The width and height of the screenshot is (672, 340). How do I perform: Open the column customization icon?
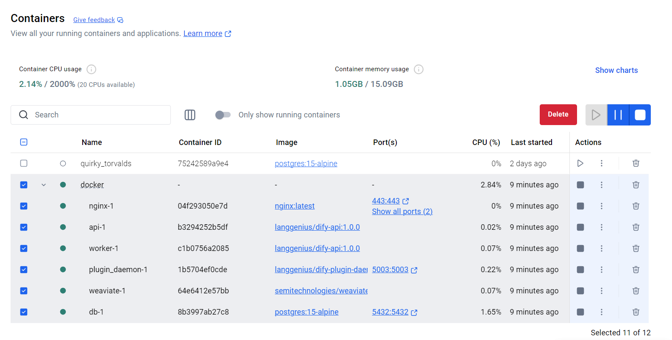pos(190,115)
